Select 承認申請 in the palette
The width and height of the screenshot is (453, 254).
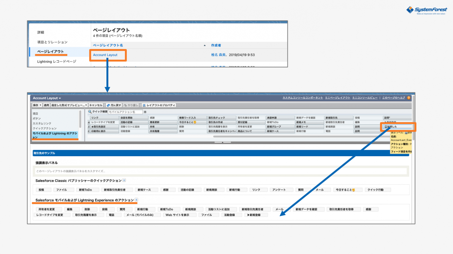(x=281, y=118)
